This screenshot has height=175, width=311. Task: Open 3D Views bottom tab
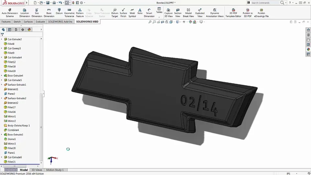37,170
